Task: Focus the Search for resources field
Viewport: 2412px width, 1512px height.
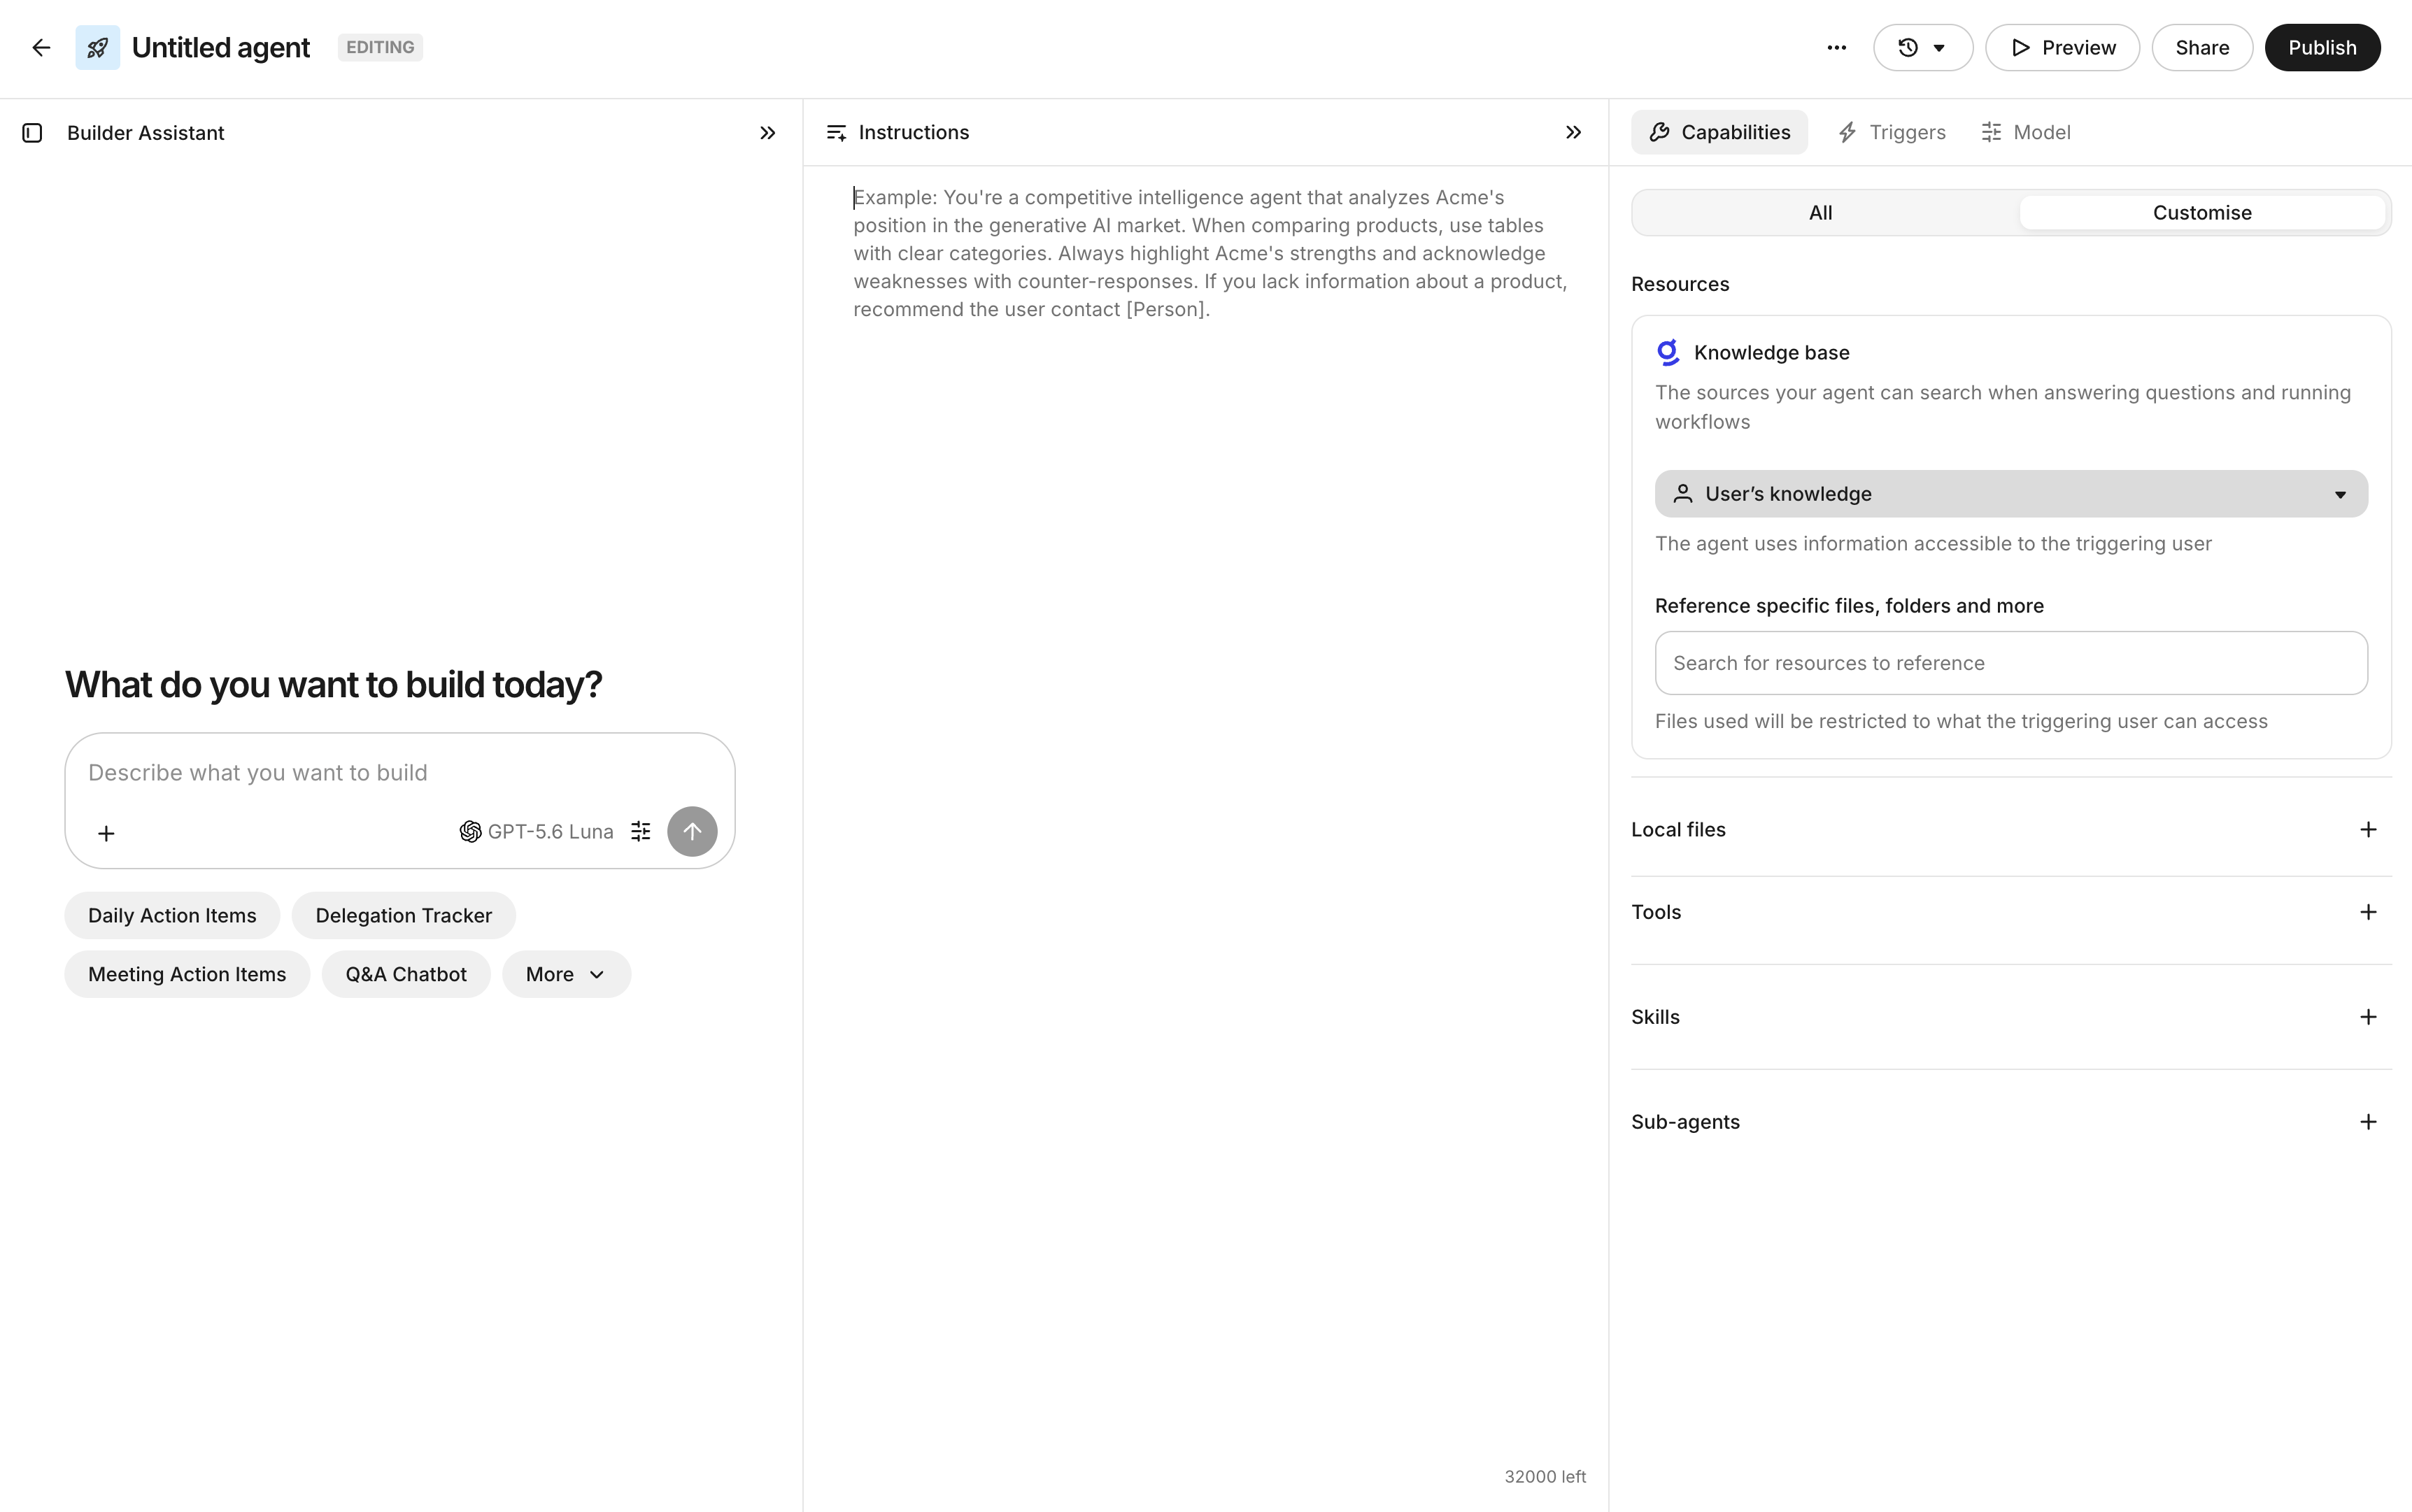Action: (2011, 663)
